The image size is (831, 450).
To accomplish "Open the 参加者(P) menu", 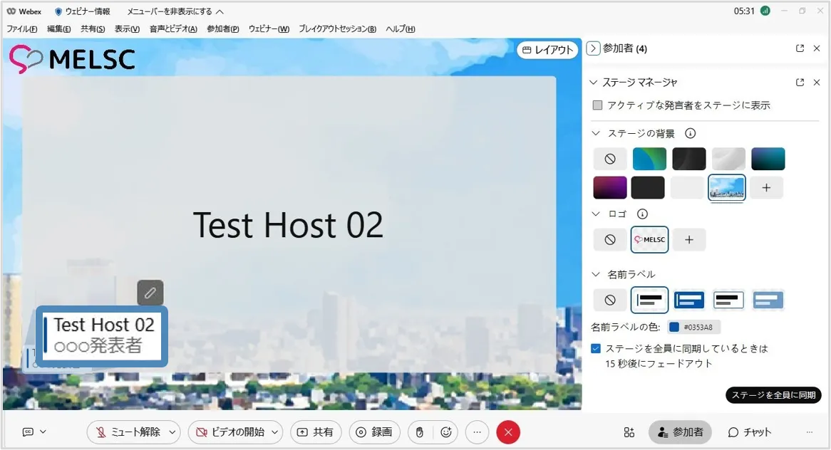I will click(222, 29).
